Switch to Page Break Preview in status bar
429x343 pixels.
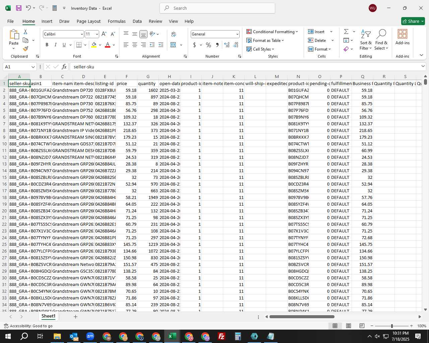(x=362, y=326)
